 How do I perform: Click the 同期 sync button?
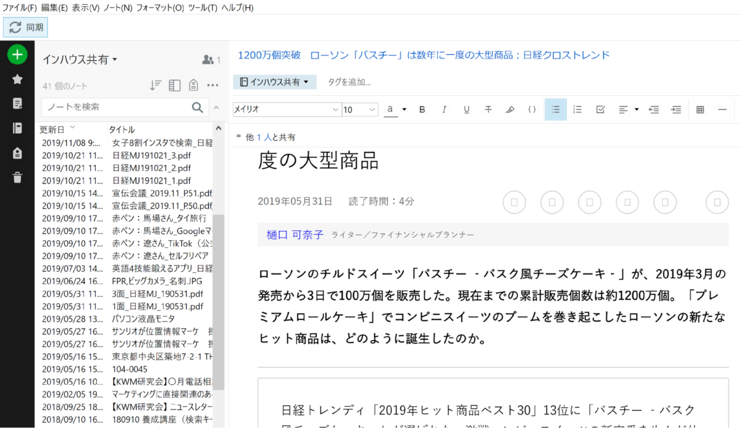[26, 27]
